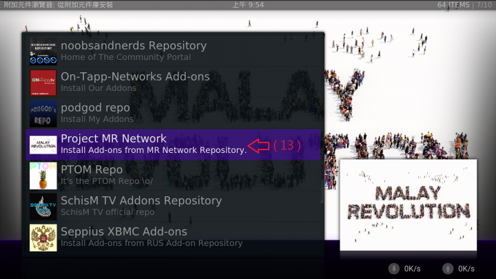496x279 pixels.
Task: Select SchisM TV Addons Repository title
Action: tap(141, 201)
